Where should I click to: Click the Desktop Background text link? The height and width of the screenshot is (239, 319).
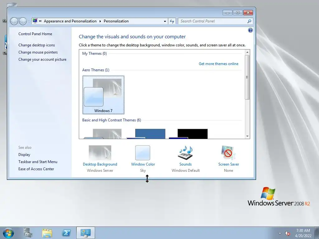pos(100,164)
